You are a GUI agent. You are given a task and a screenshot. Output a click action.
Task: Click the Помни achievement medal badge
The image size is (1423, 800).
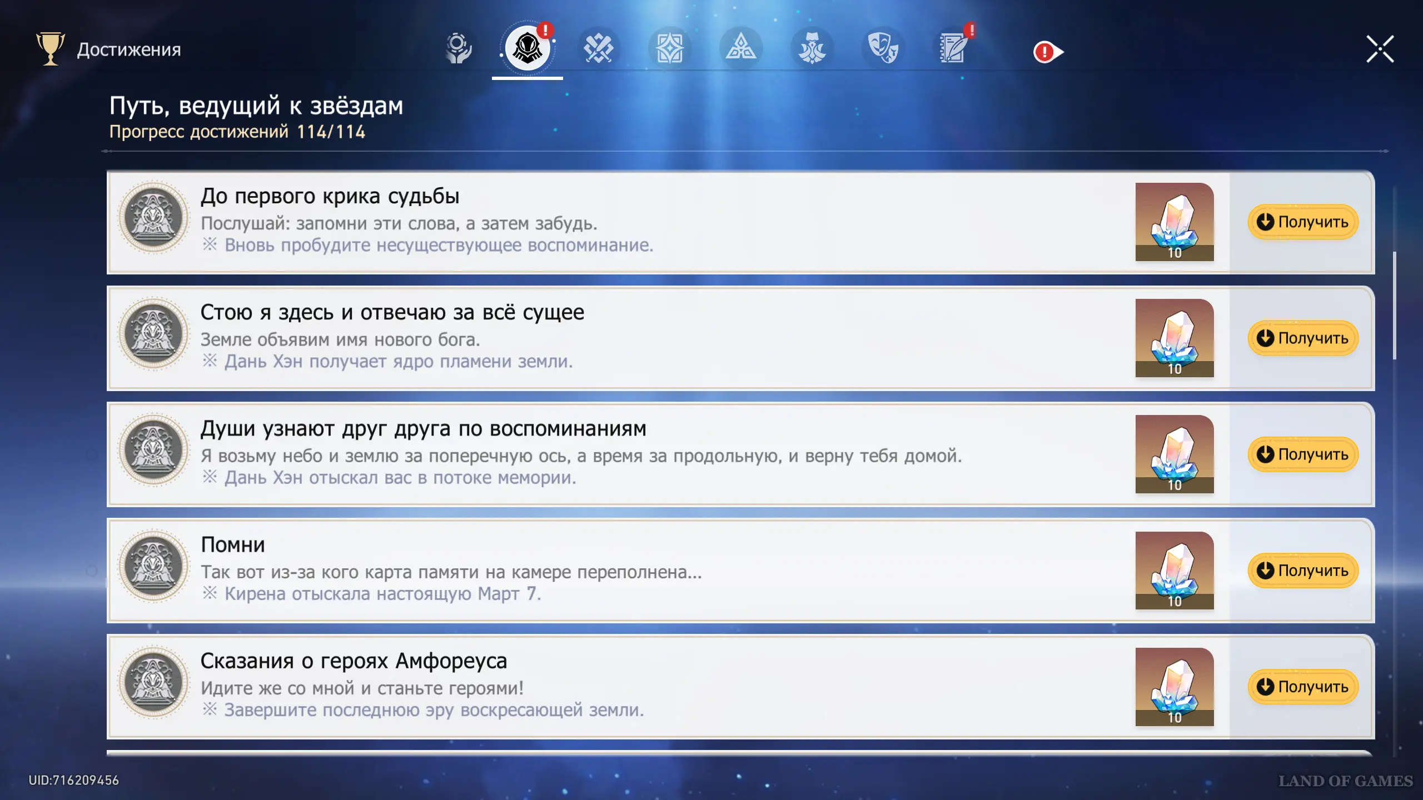pos(153,566)
